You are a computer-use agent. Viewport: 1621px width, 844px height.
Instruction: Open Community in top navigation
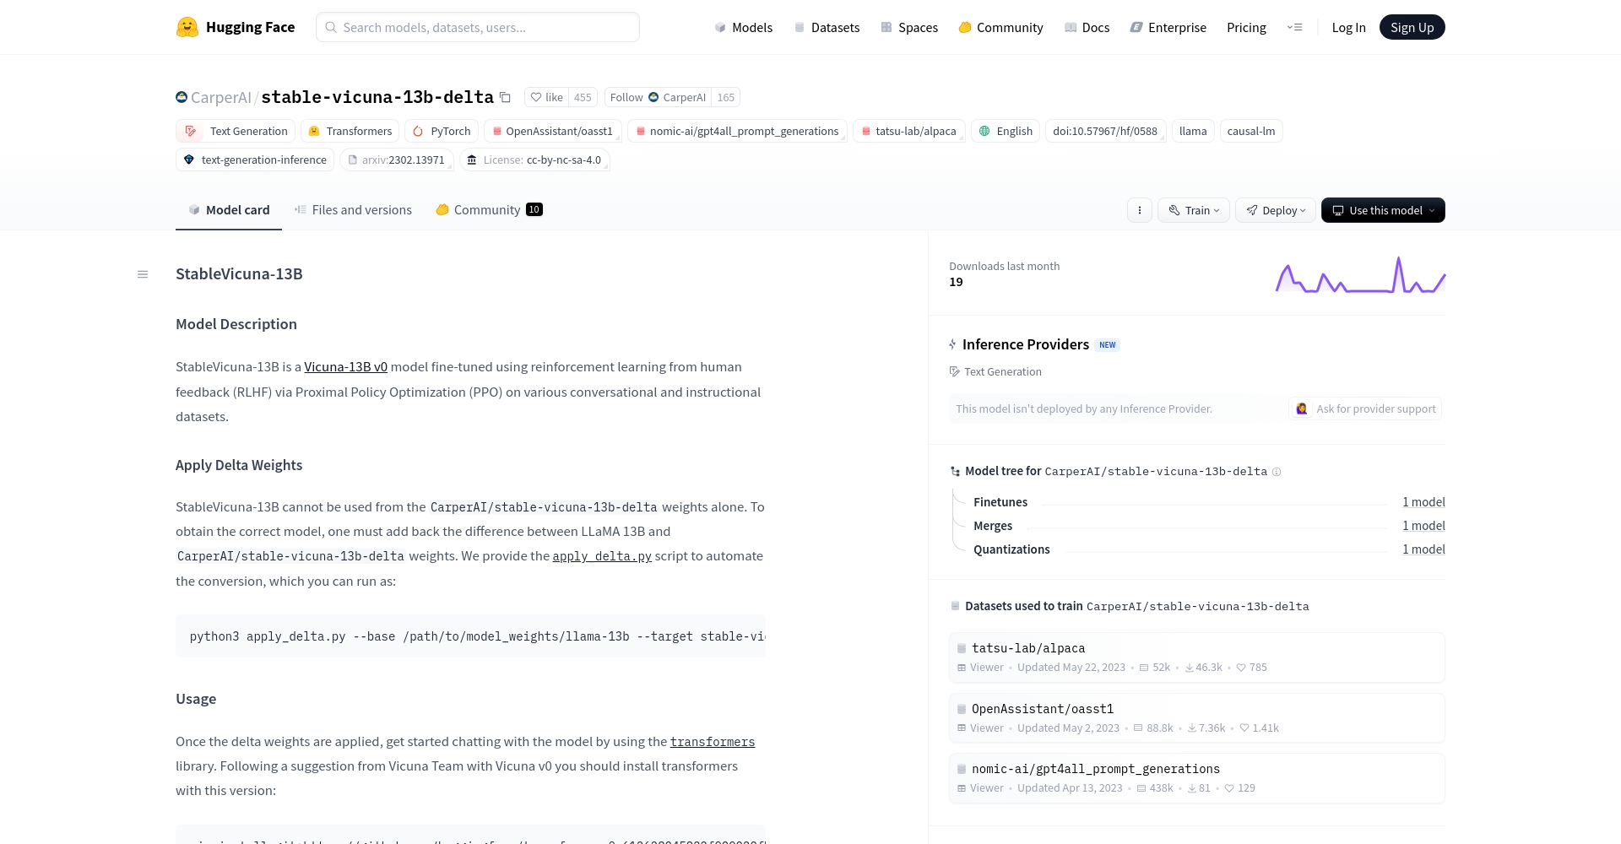tap(1000, 27)
